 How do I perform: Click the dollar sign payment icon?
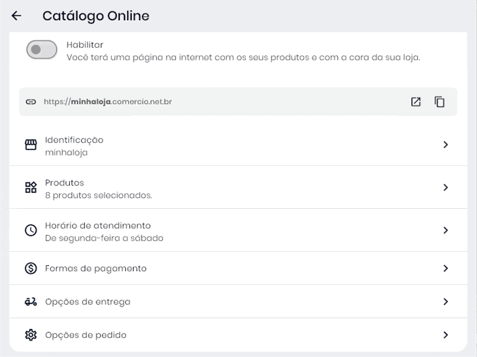coord(31,268)
